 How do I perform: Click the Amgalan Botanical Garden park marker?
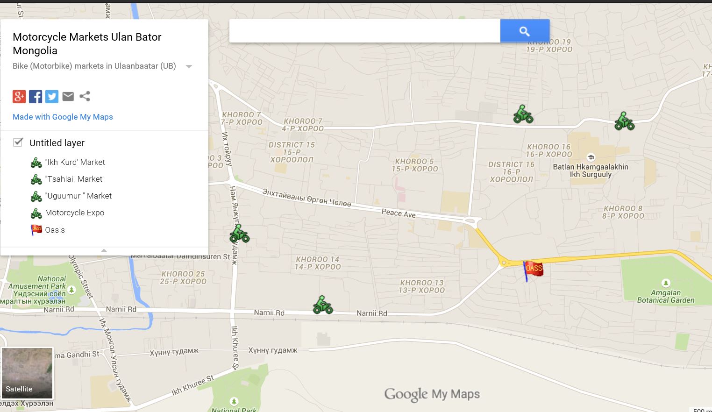click(666, 283)
